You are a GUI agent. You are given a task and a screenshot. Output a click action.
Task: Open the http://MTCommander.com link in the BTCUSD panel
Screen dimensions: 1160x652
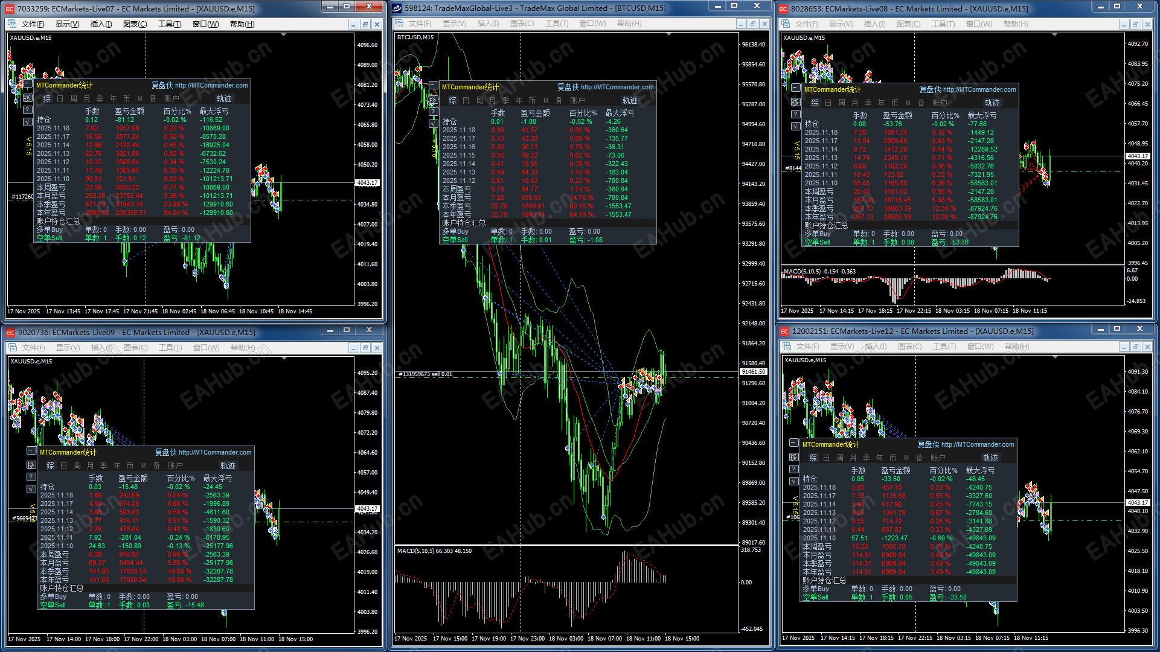617,87
